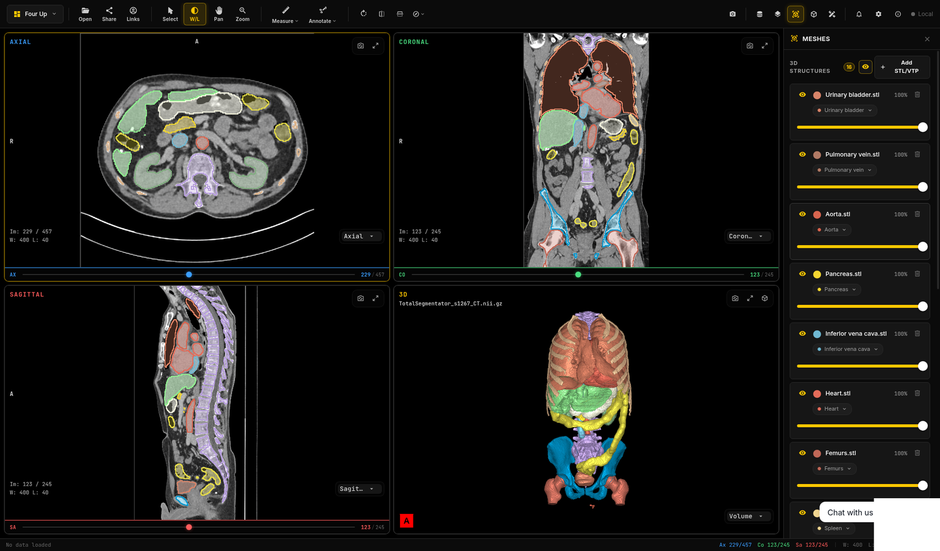
Task: Open the notifications bell
Action: point(859,14)
